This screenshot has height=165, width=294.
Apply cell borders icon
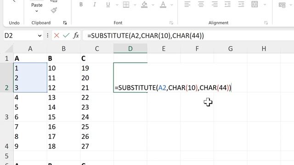[x=126, y=5]
